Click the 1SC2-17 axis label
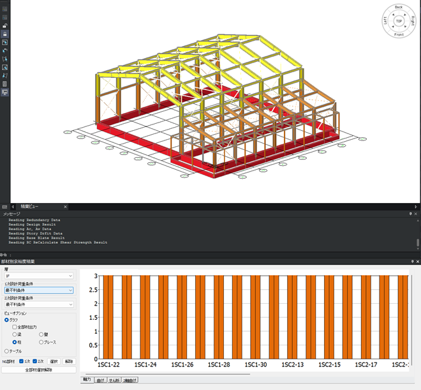 (366, 364)
